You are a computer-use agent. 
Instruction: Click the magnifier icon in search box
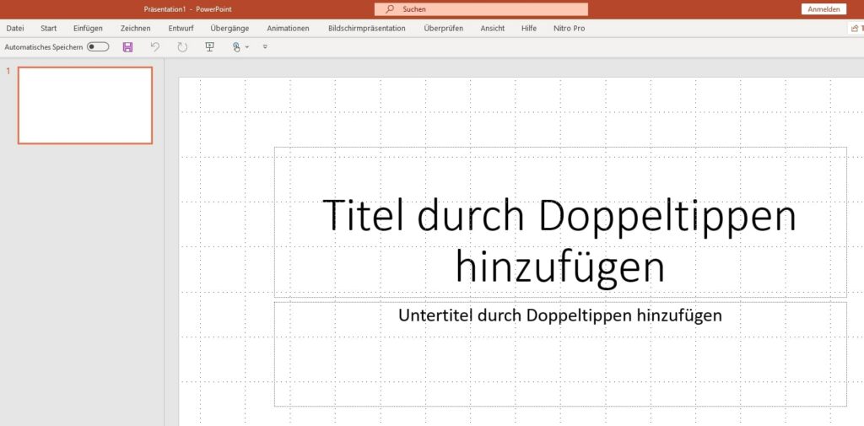pos(390,9)
